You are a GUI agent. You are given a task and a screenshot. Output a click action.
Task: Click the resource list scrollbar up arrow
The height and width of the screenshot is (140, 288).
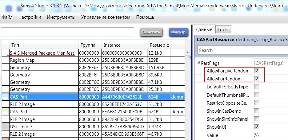click(x=187, y=52)
